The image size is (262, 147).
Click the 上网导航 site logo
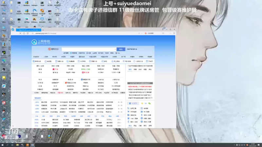pyautogui.click(x=41, y=42)
